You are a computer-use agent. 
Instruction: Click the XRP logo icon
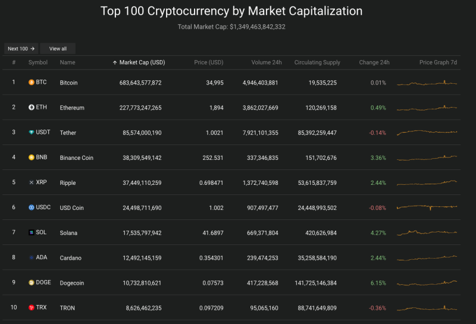(32, 183)
